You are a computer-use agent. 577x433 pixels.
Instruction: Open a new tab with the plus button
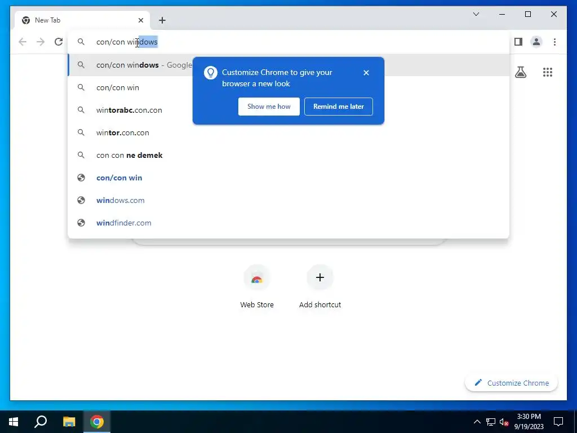coord(162,20)
